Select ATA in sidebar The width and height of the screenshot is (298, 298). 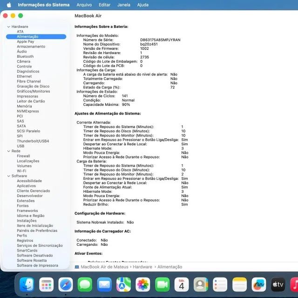tap(20, 32)
